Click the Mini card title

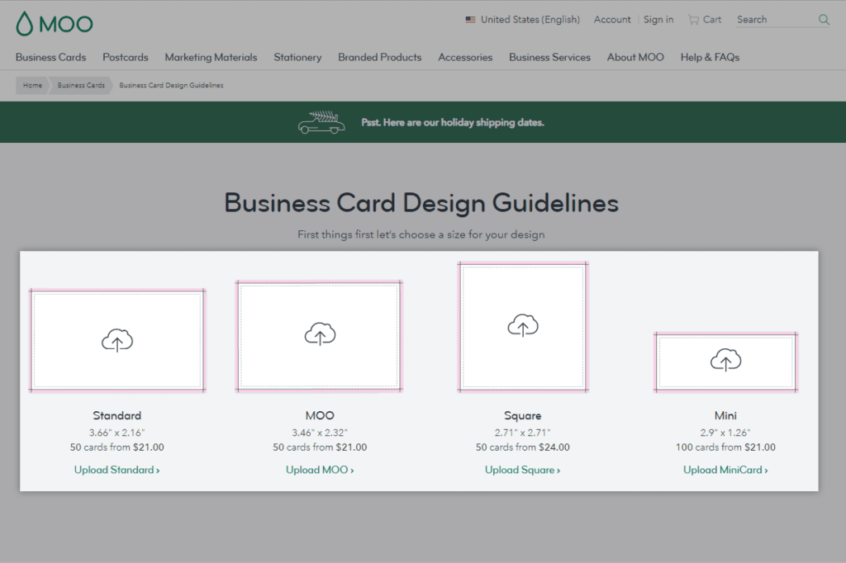tap(725, 415)
